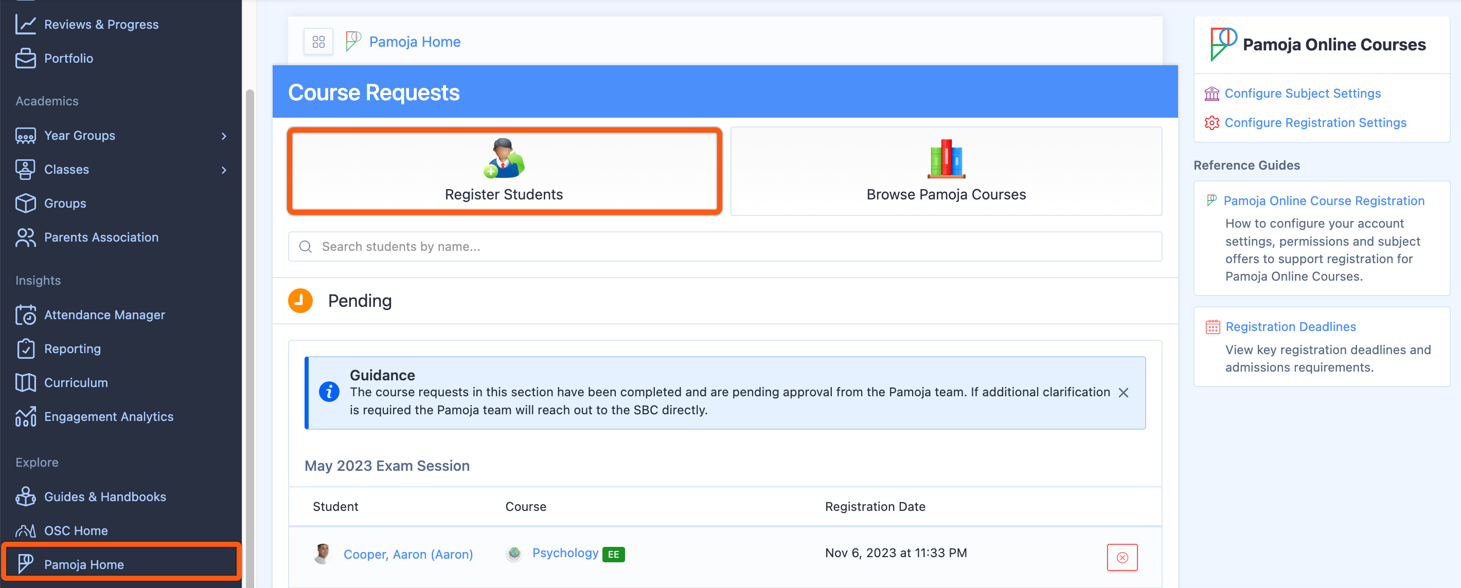Click Browse Pamoja Courses label

[x=946, y=194]
